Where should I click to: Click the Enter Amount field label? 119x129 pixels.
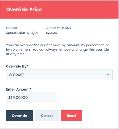[x=19, y=89]
